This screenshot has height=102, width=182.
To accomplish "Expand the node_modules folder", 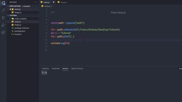I will tap(10, 18).
